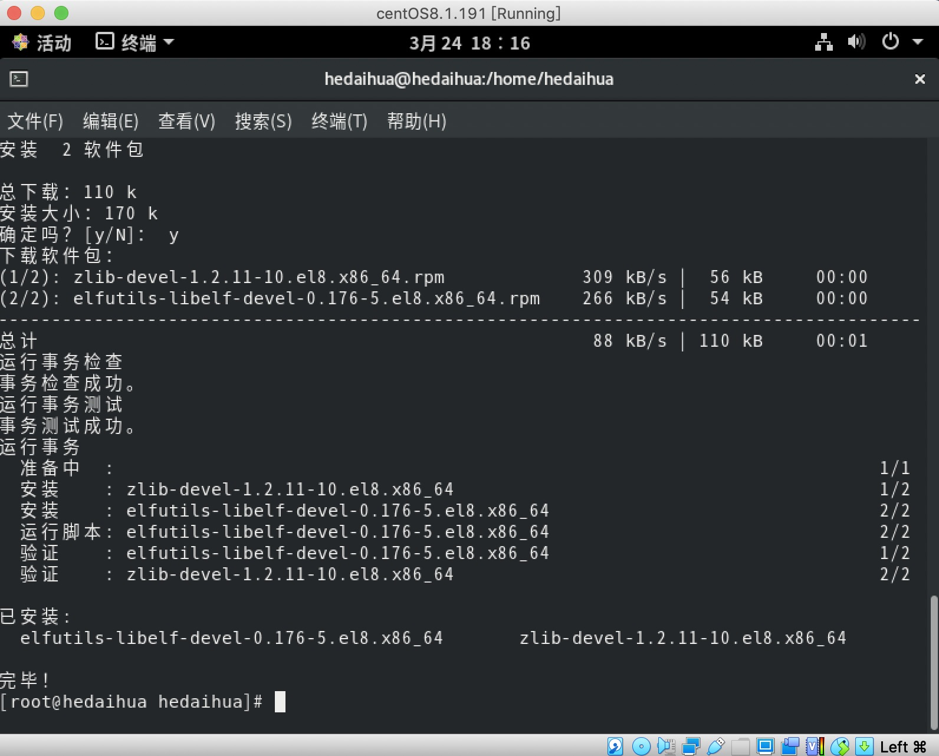The image size is (939, 756).
Task: Click the download speed 309 kB/s
Action: coord(625,277)
